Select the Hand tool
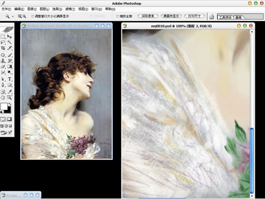Viewport: 265px width, 199px height. (3, 97)
